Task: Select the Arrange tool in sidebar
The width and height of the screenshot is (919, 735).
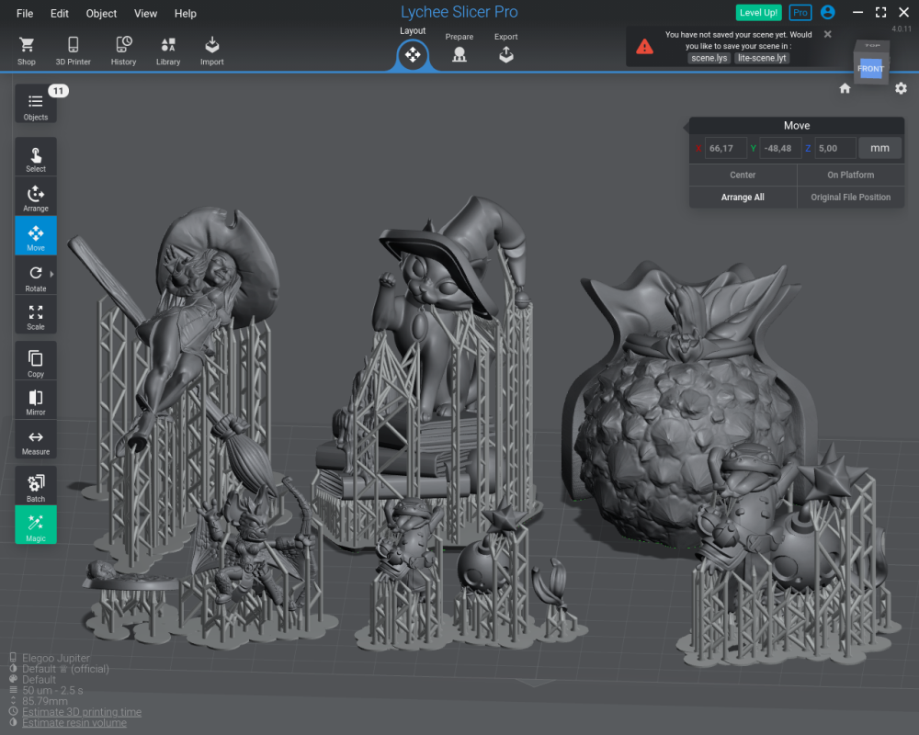Action: [x=36, y=197]
